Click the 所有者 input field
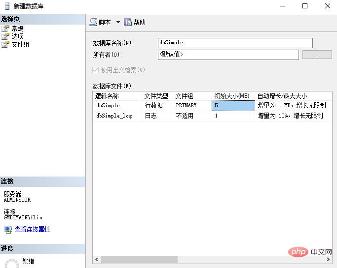This screenshot has height=268, width=337. [x=228, y=55]
